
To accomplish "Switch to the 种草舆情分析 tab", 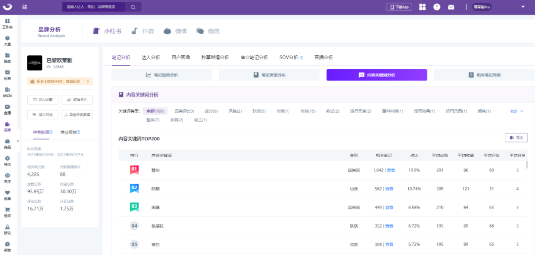I will tap(215, 57).
